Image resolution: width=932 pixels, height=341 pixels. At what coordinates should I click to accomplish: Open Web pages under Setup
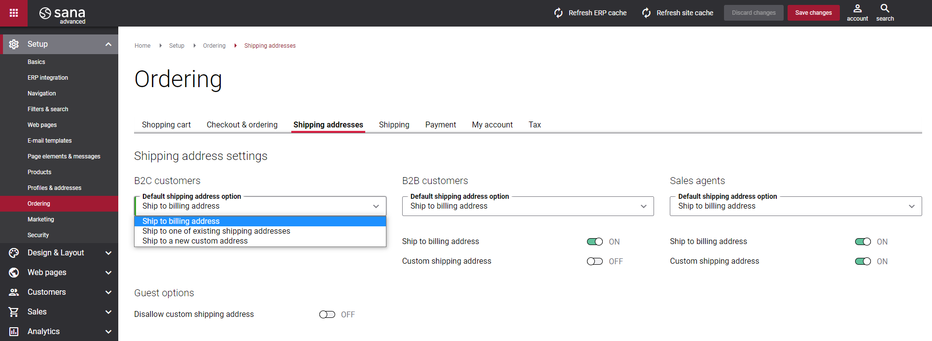(x=59, y=125)
